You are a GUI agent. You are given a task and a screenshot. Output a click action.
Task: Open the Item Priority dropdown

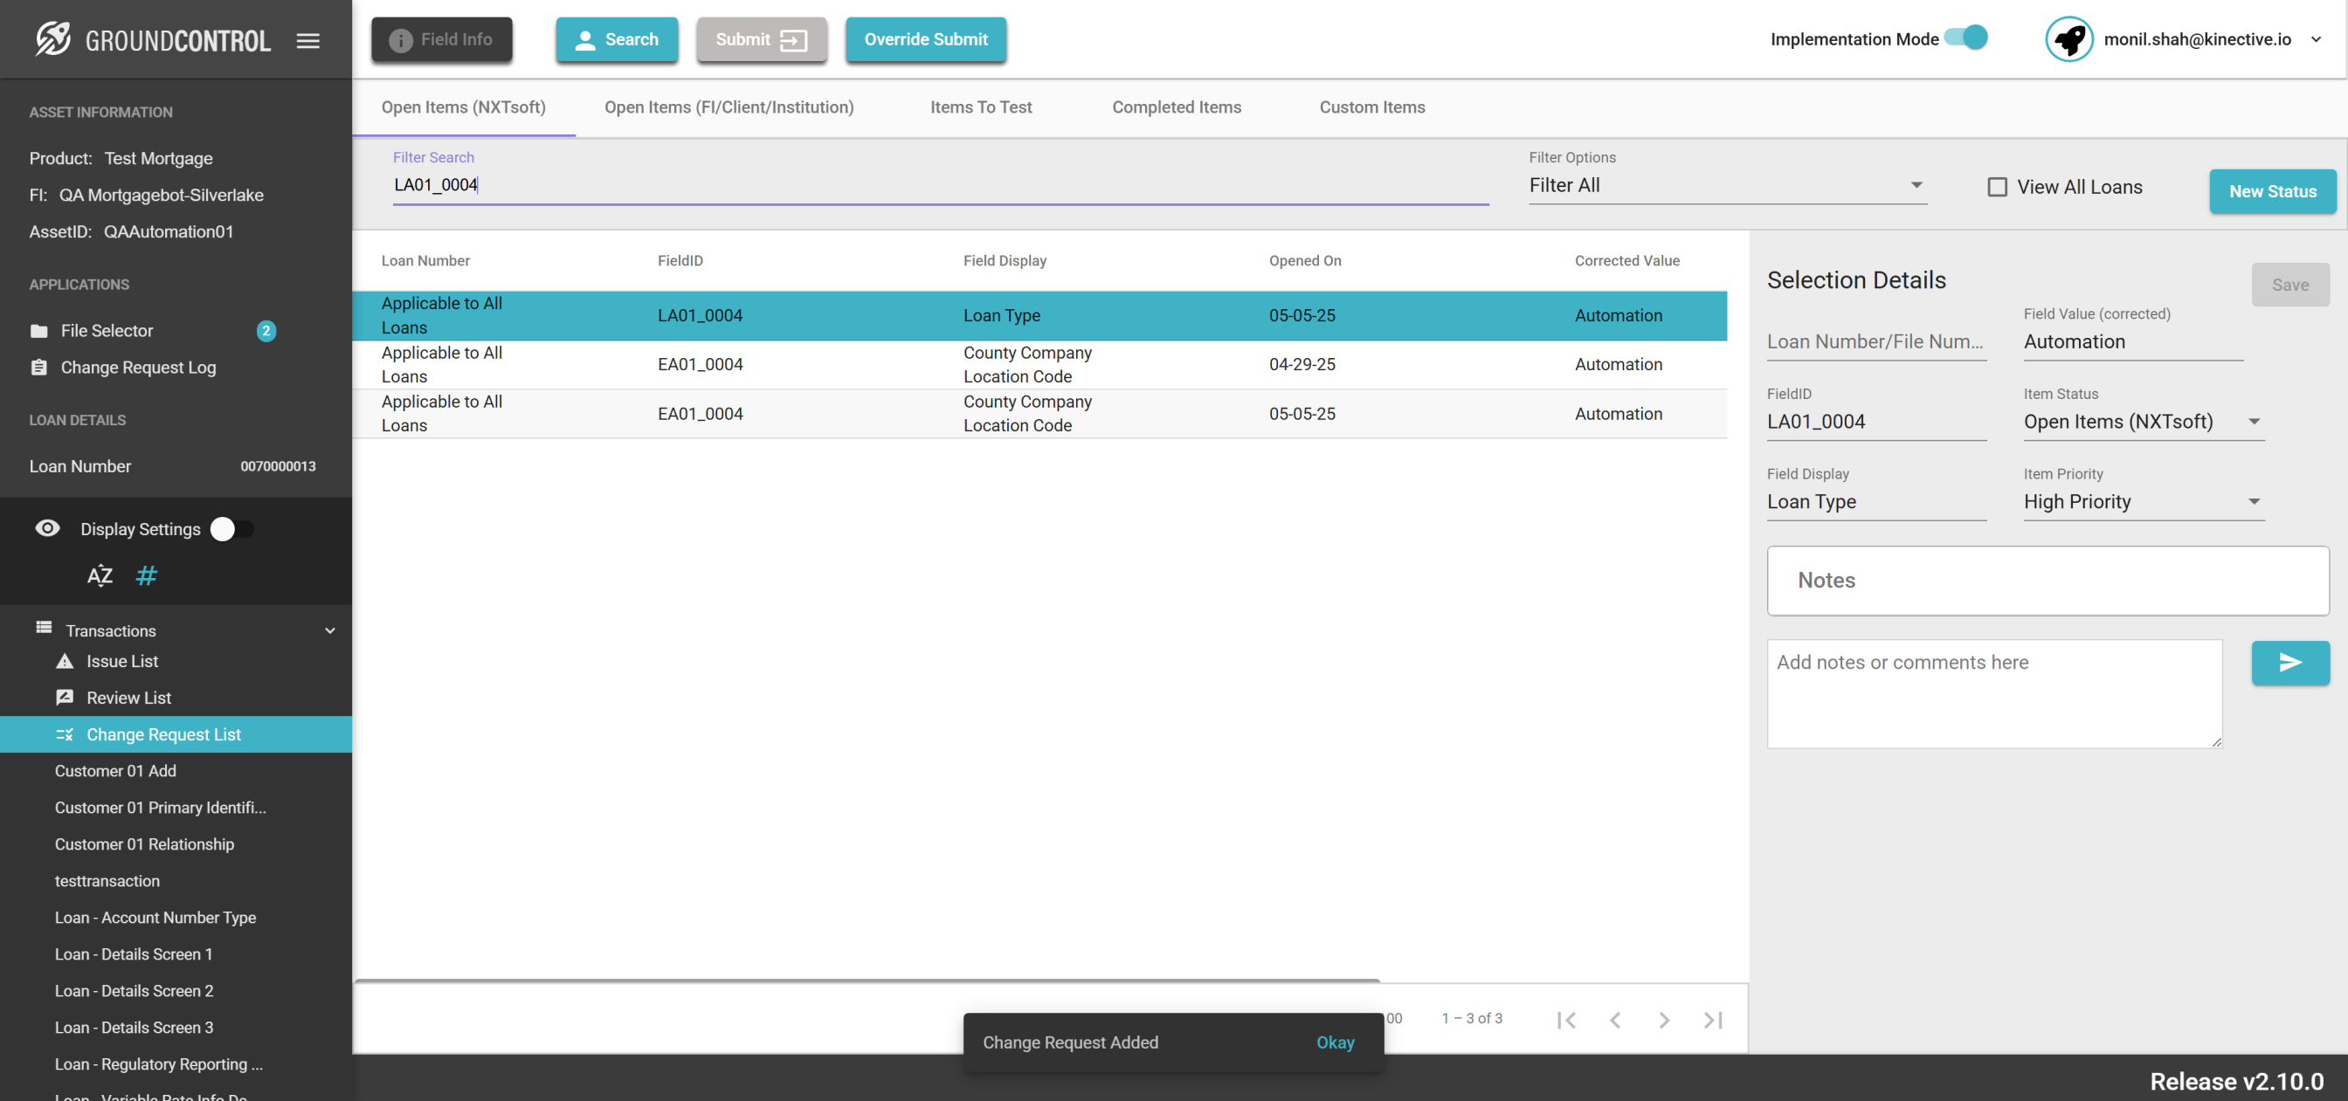pos(2142,502)
